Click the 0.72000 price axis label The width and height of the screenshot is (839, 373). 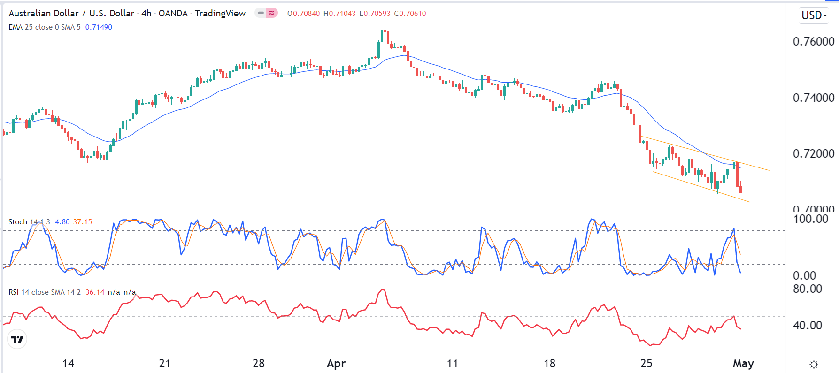814,154
